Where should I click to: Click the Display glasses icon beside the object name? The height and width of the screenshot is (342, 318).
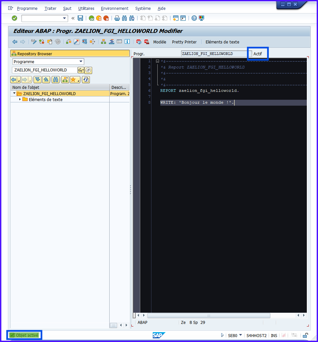click(x=81, y=70)
